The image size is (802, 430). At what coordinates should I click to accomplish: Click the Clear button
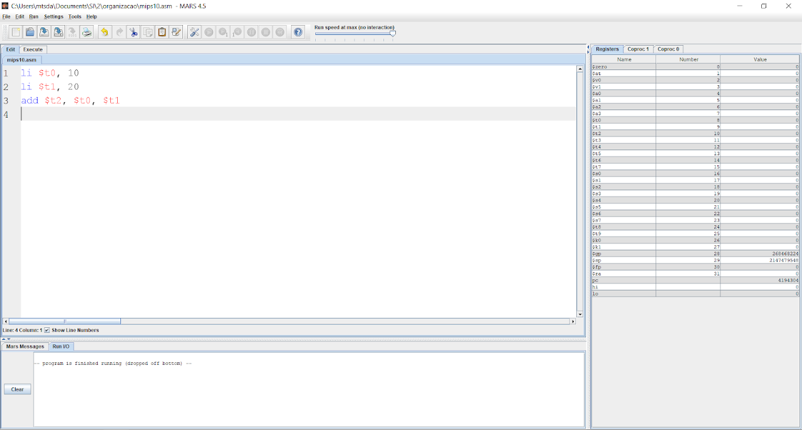[x=18, y=389]
